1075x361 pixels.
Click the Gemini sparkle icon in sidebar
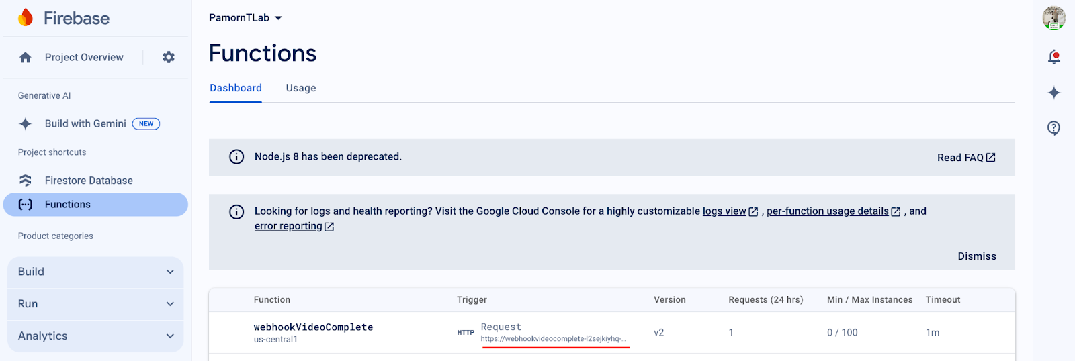tap(26, 123)
